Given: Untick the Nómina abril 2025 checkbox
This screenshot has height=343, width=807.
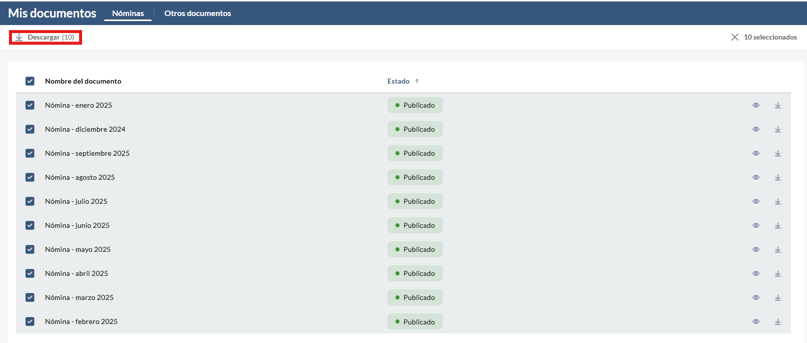Looking at the screenshot, I should tap(30, 273).
